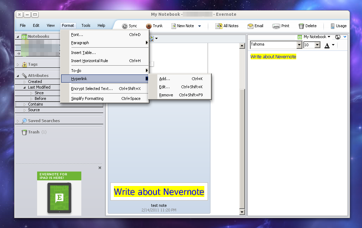Click Saved Searches magnifier icon
362x228 pixels.
24,121
